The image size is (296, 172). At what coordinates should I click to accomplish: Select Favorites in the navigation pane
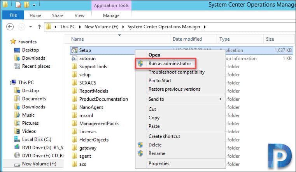(x=27, y=42)
